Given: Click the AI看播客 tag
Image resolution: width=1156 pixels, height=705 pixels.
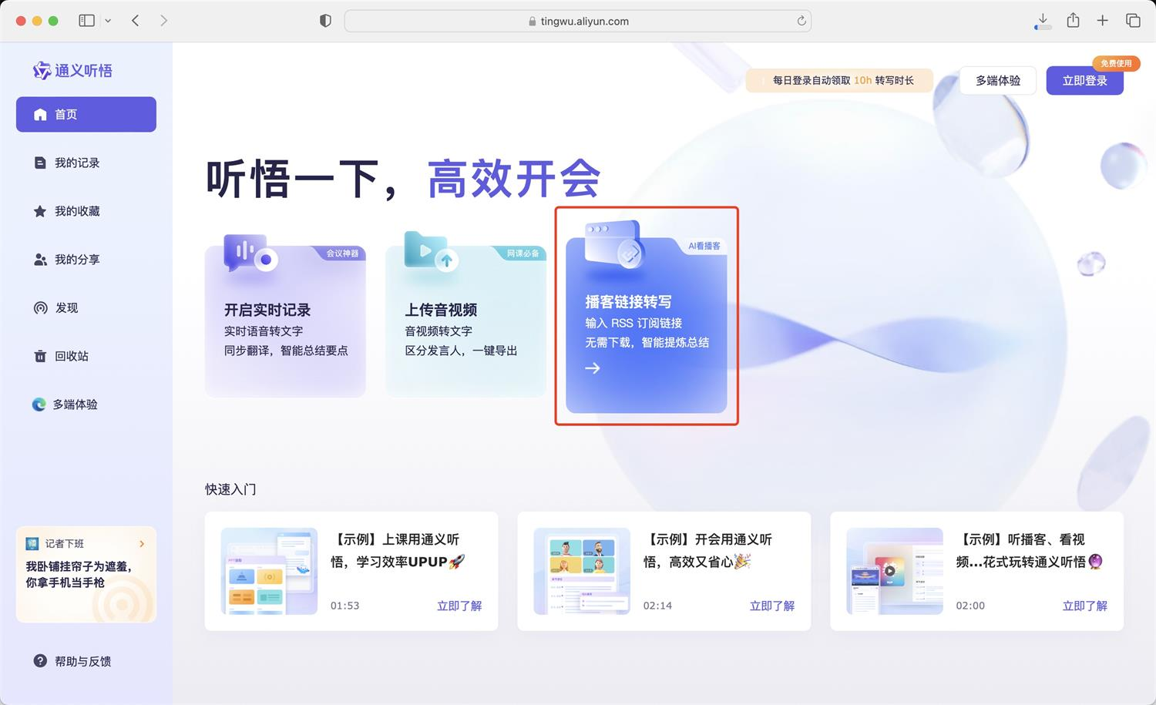Looking at the screenshot, I should tap(704, 246).
